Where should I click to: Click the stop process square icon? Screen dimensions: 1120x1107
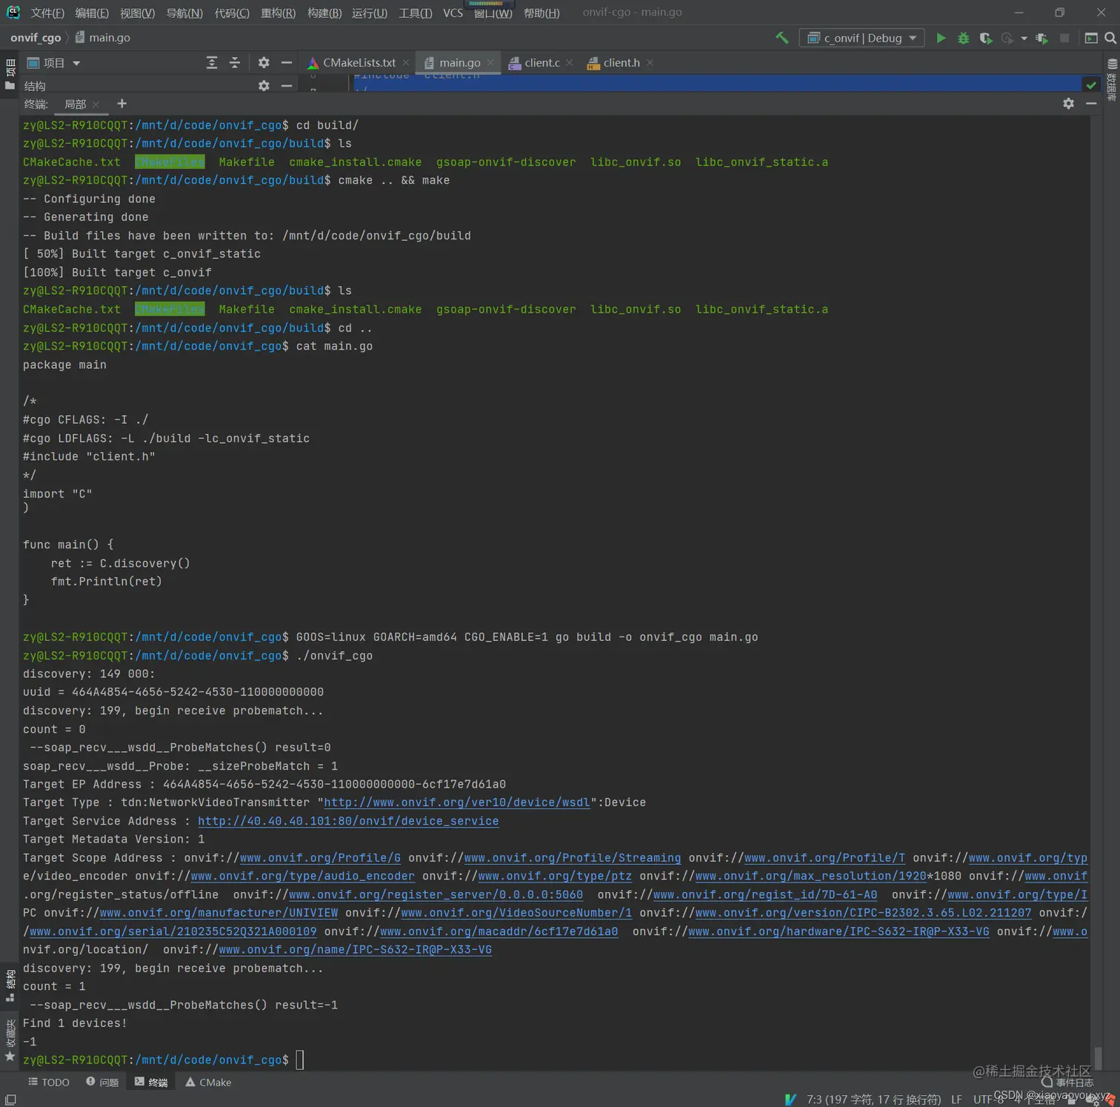tap(1064, 38)
